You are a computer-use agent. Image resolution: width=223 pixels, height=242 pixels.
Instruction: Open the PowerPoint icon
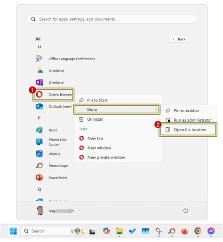[39, 178]
